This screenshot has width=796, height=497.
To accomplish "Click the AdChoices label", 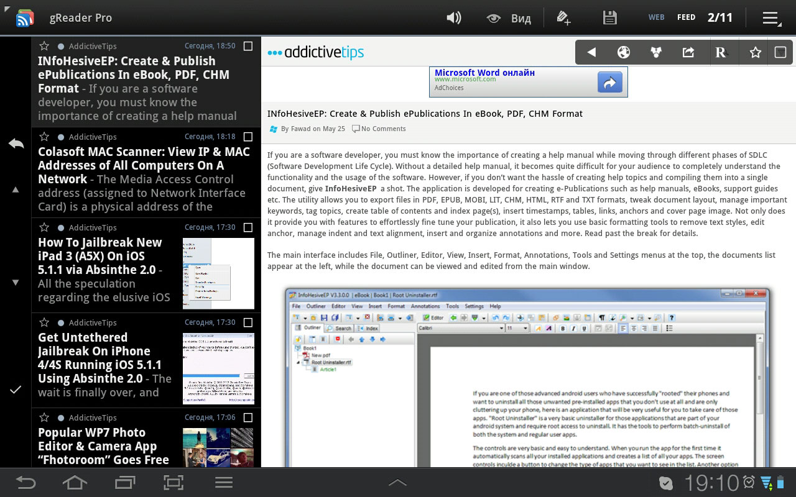I will click(x=449, y=88).
